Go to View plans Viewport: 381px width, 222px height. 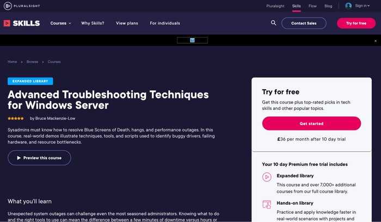tap(127, 23)
